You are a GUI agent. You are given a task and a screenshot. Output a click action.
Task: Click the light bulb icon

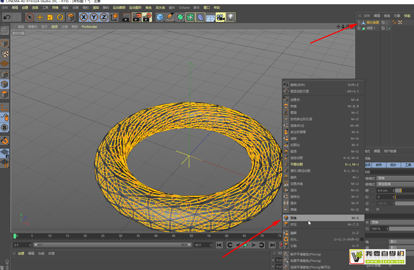(231, 17)
